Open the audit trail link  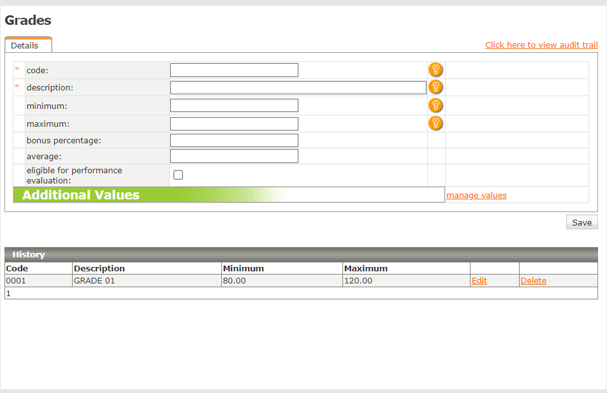coord(541,45)
